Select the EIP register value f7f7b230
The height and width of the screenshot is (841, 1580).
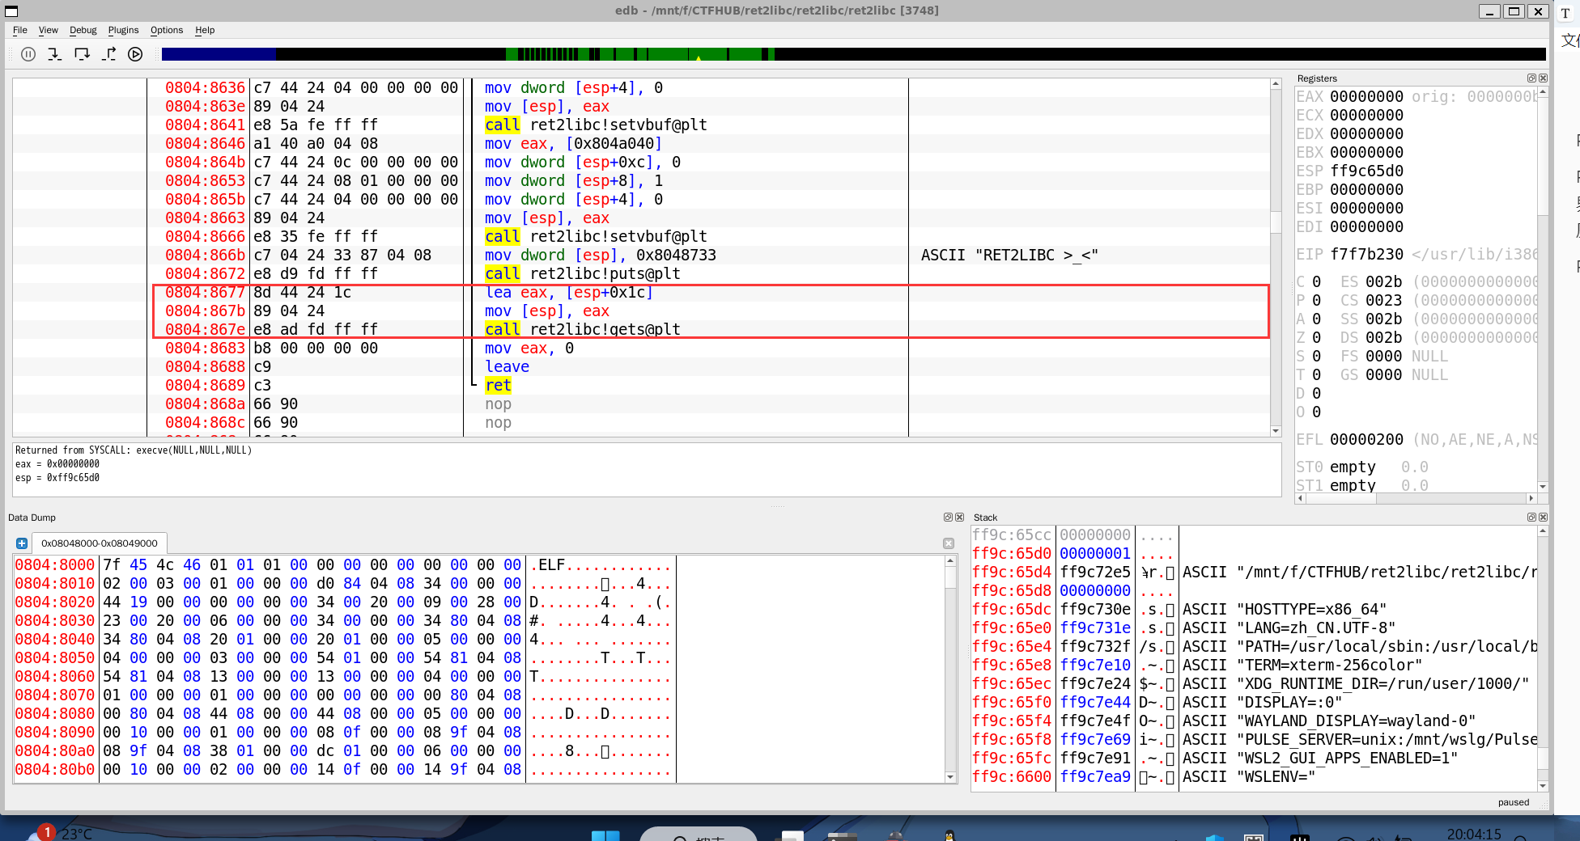coord(1366,254)
